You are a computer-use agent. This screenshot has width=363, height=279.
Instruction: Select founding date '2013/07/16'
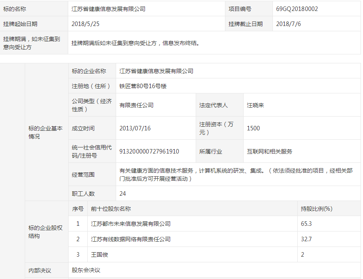[135, 128]
